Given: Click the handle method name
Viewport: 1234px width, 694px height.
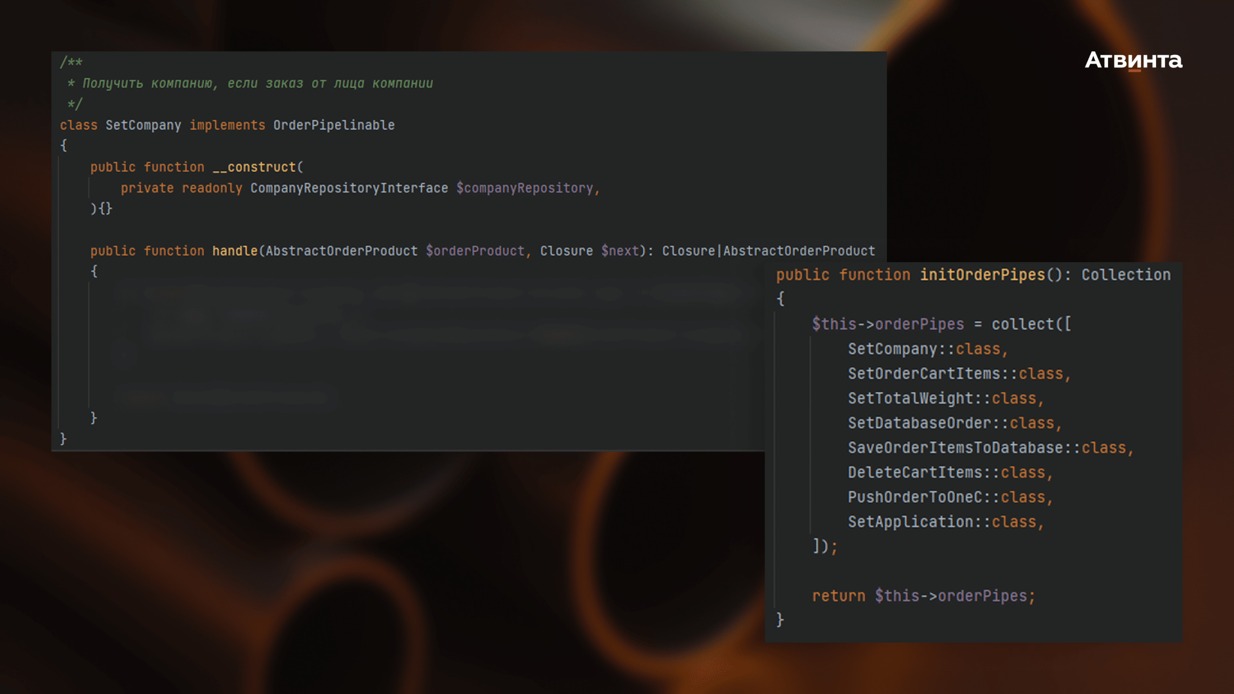Looking at the screenshot, I should (x=235, y=251).
